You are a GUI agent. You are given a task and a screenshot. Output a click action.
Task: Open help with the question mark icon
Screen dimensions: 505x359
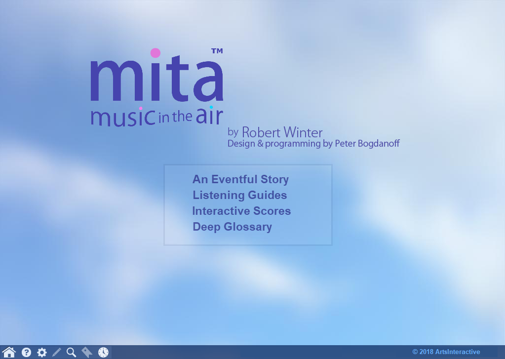pyautogui.click(x=26, y=352)
